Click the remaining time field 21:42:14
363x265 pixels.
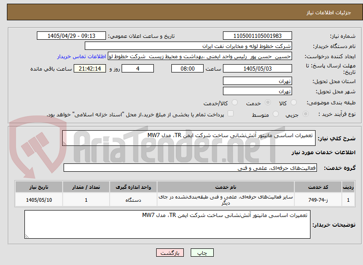point(90,68)
